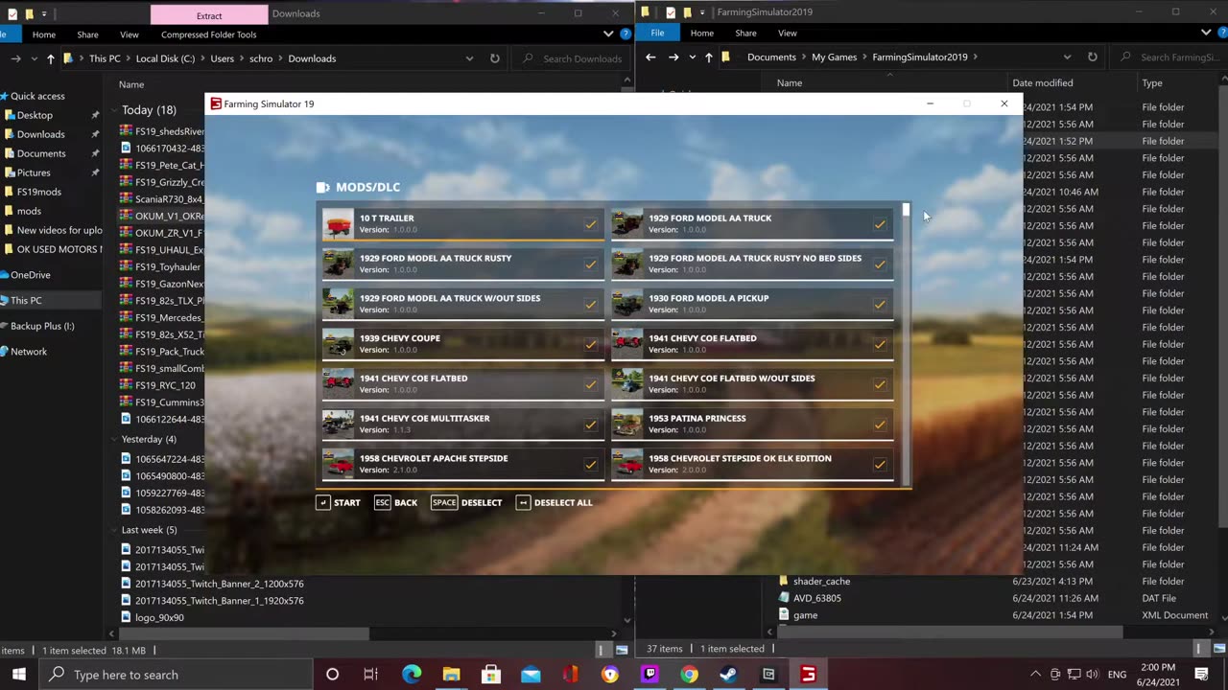1228x690 pixels.
Task: Show hidden system tray icons
Action: 1037,675
